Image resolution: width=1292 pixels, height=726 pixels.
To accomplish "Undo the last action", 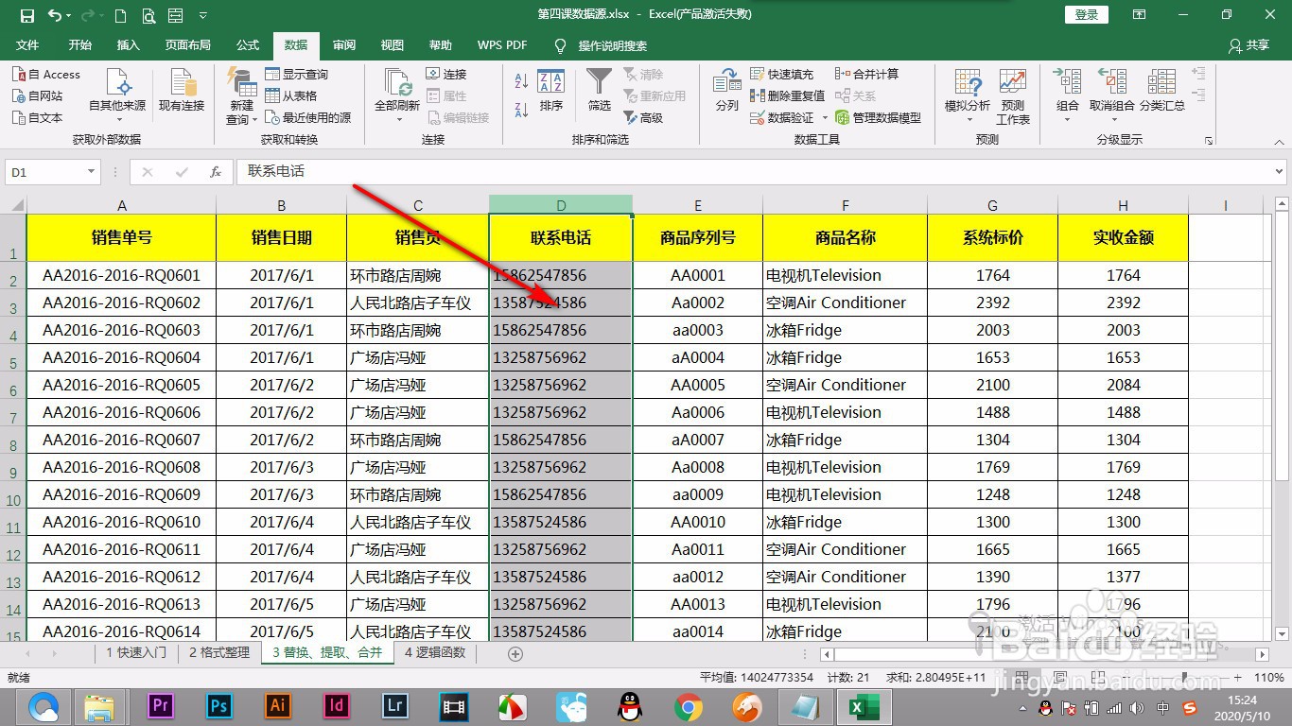I will pos(55,15).
